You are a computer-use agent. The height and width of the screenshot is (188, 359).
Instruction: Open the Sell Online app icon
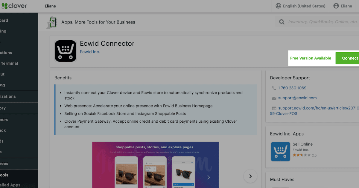[280, 152]
